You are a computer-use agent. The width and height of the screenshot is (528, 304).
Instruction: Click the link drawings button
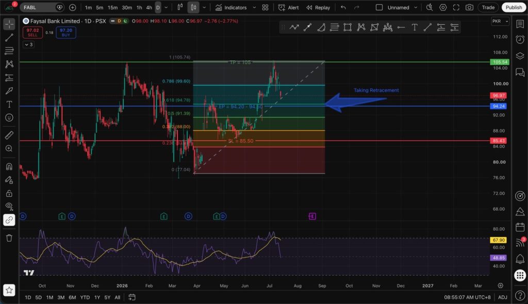tap(9, 220)
